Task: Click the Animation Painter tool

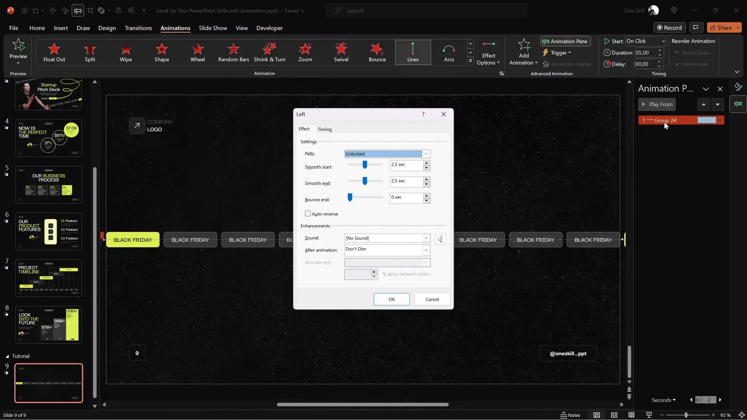Action: pyautogui.click(x=567, y=64)
